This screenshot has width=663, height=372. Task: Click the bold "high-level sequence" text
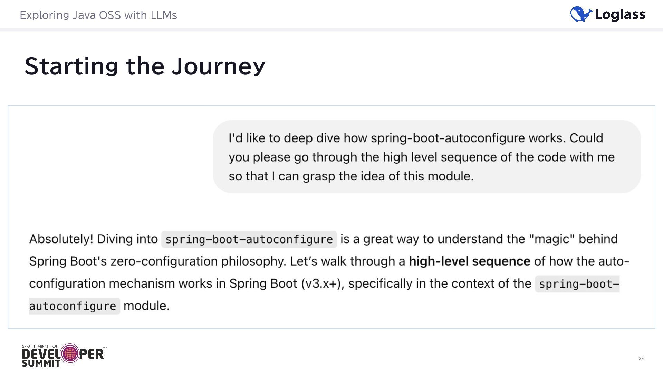469,261
